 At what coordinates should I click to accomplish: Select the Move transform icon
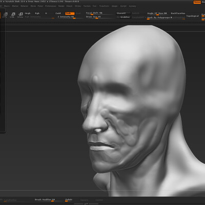pyautogui.click(x=5, y=15)
